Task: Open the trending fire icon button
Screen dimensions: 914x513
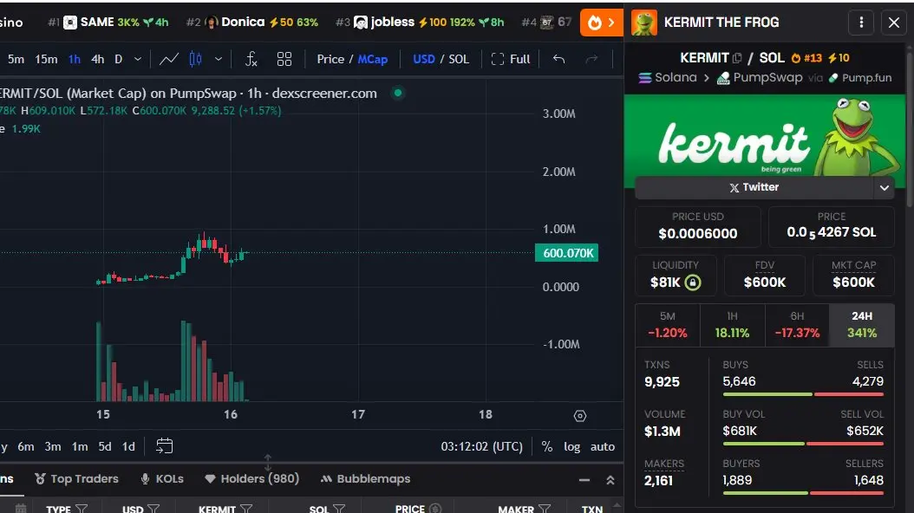Action: click(x=602, y=23)
